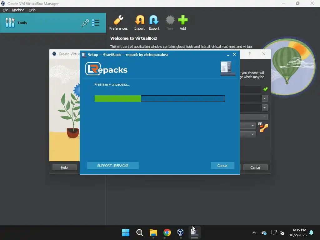Select the Tools item in sidebar
Viewport: 320px width, 240px height.
click(53, 22)
